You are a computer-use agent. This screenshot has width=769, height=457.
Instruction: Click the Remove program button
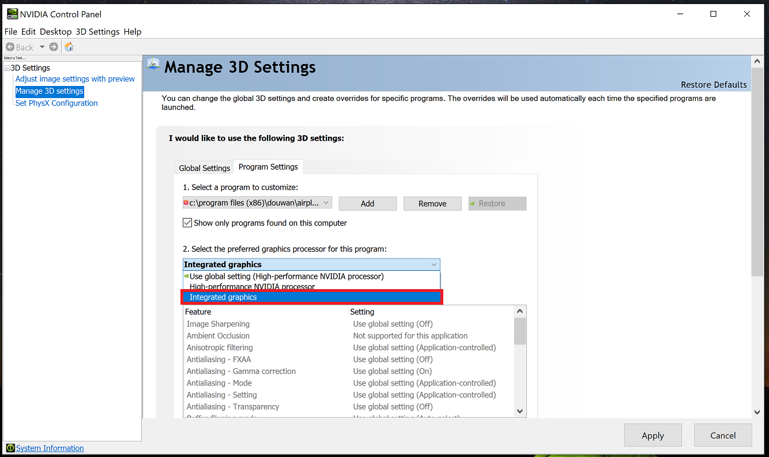click(x=432, y=204)
